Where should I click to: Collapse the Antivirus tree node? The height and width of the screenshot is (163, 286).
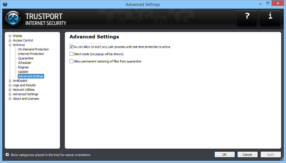click(x=10, y=45)
